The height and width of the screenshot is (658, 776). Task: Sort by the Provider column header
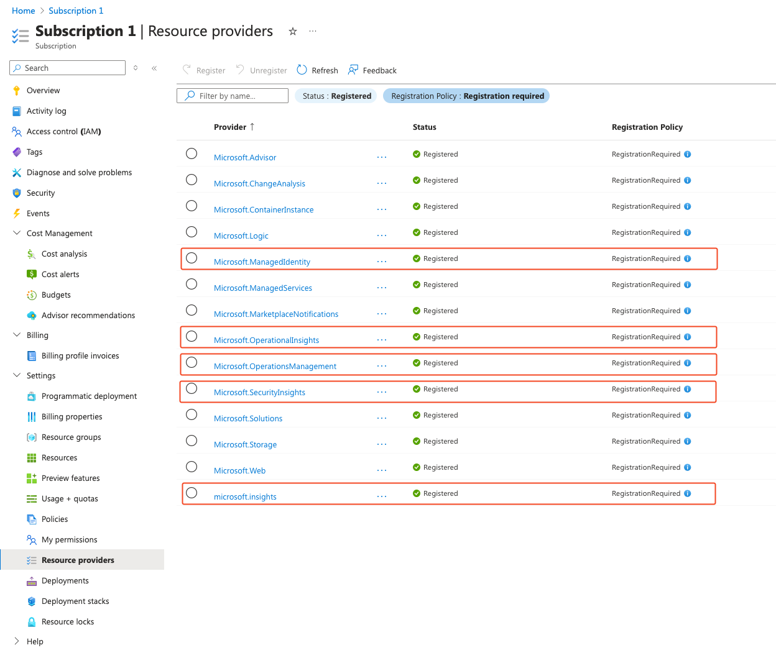[x=234, y=127]
